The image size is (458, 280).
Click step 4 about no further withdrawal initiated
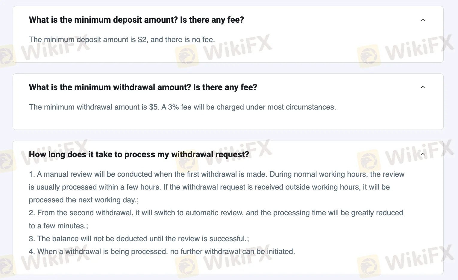(162, 252)
